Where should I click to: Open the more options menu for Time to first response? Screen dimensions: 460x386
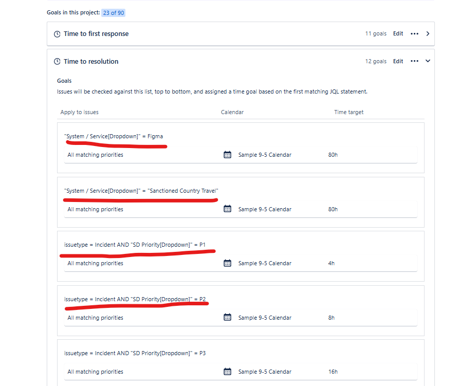tap(414, 33)
